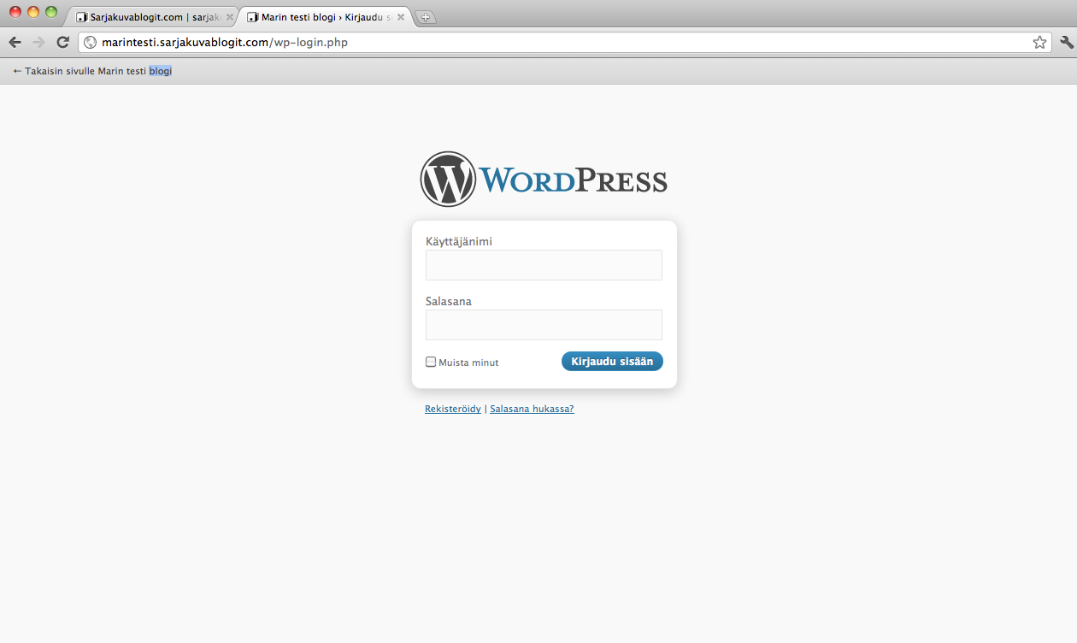1077x643 pixels.
Task: Toggle the Muista minut checkbox
Action: (x=431, y=362)
